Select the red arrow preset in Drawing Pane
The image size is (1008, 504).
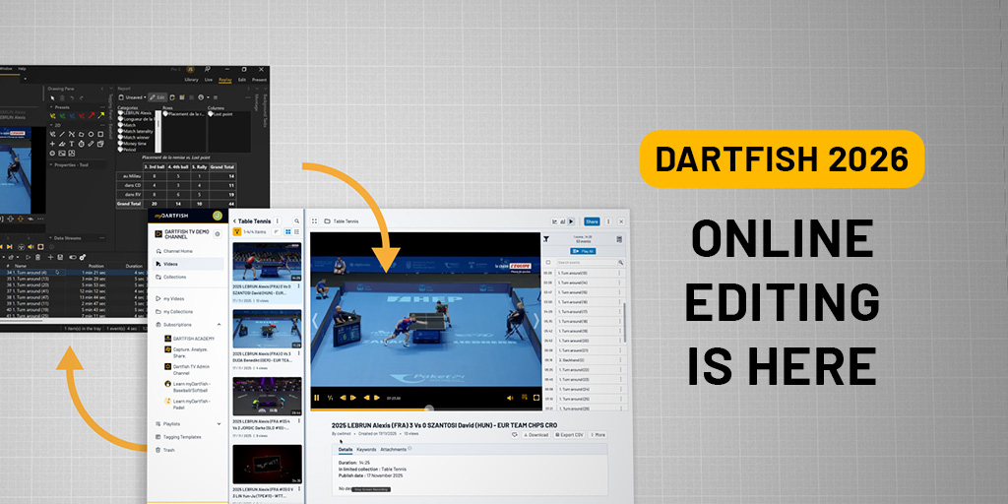(x=92, y=116)
